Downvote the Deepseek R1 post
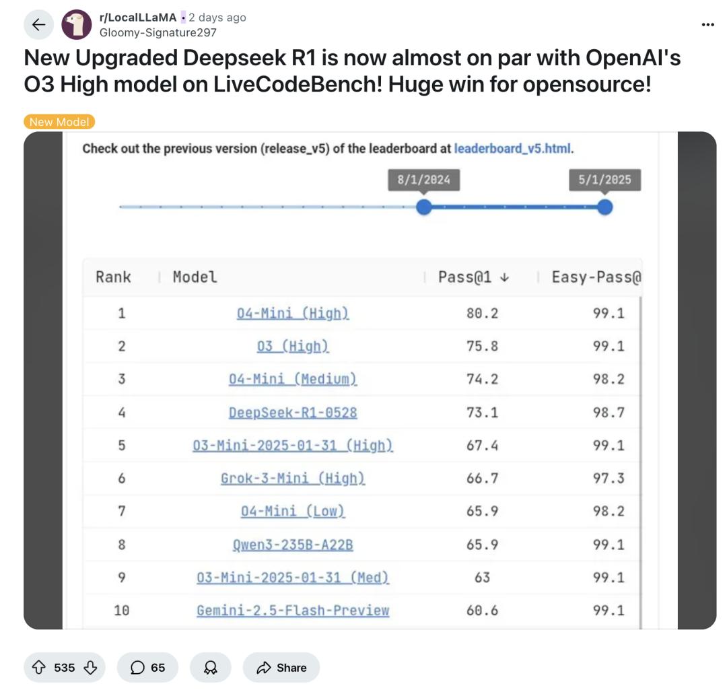The height and width of the screenshot is (692, 727). (x=90, y=667)
